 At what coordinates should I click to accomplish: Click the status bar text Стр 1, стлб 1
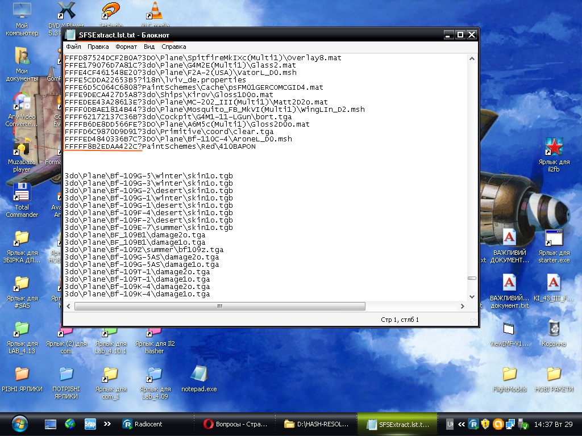point(400,320)
